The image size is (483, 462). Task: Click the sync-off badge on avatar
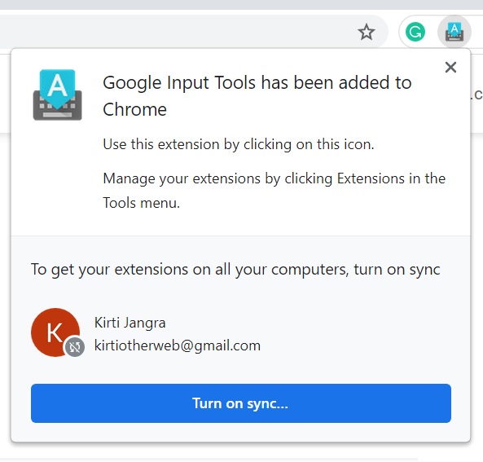[x=74, y=347]
